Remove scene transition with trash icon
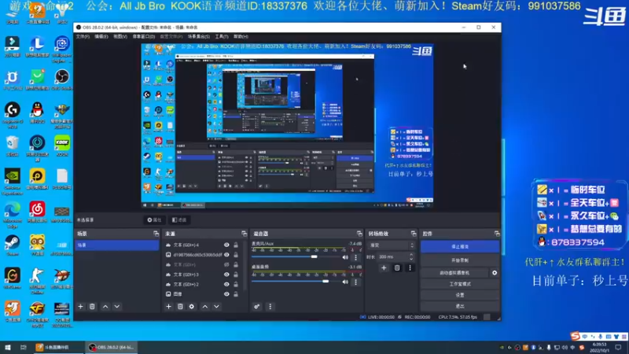The height and width of the screenshot is (354, 629). click(397, 267)
